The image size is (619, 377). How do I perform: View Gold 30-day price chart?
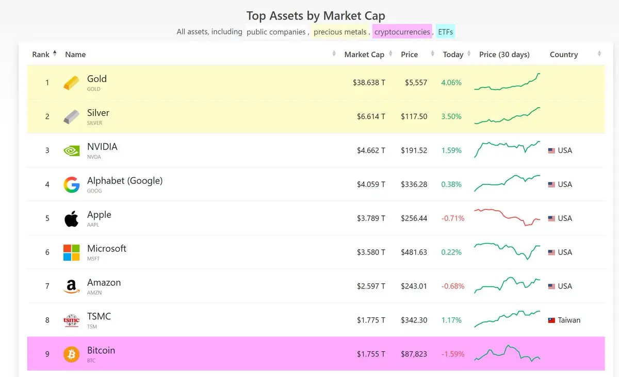click(x=507, y=82)
